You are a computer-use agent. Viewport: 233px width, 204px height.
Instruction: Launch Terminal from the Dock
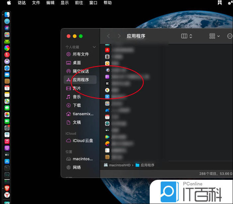click(x=7, y=168)
